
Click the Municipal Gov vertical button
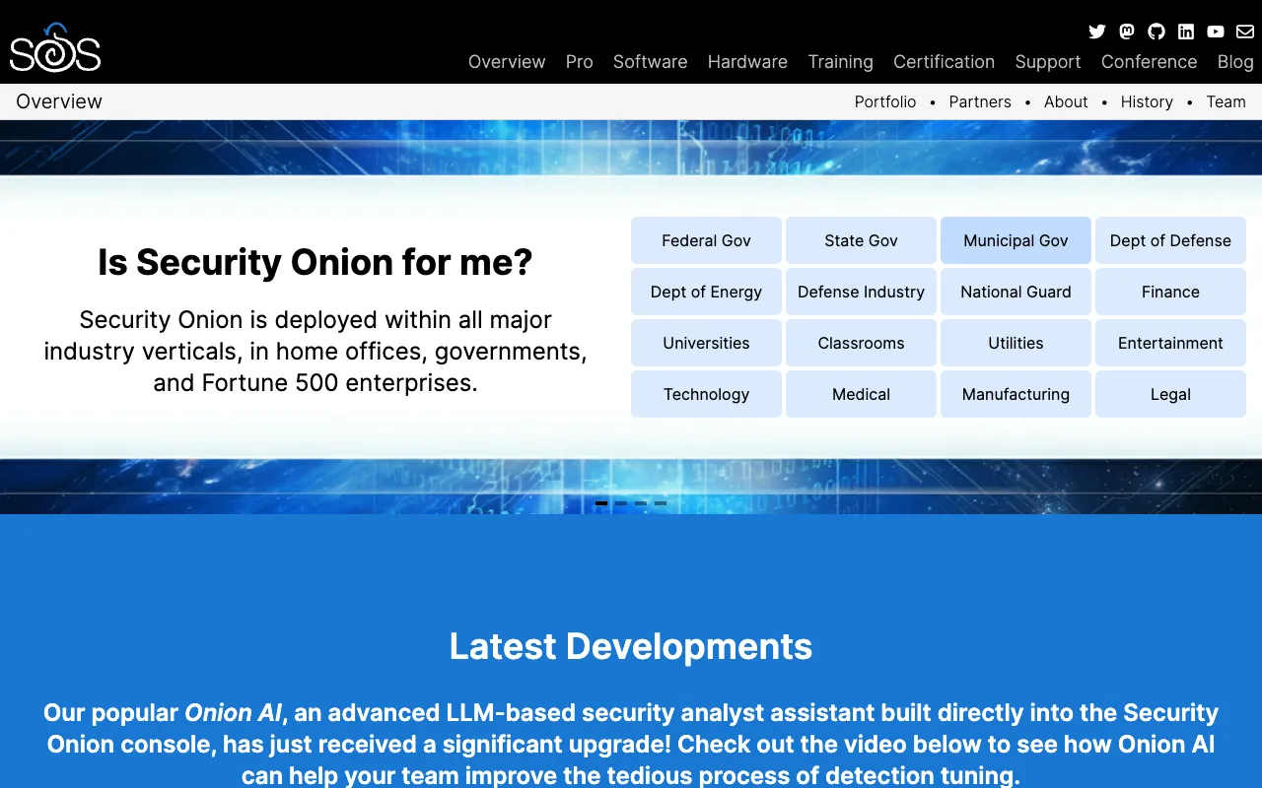click(x=1016, y=240)
